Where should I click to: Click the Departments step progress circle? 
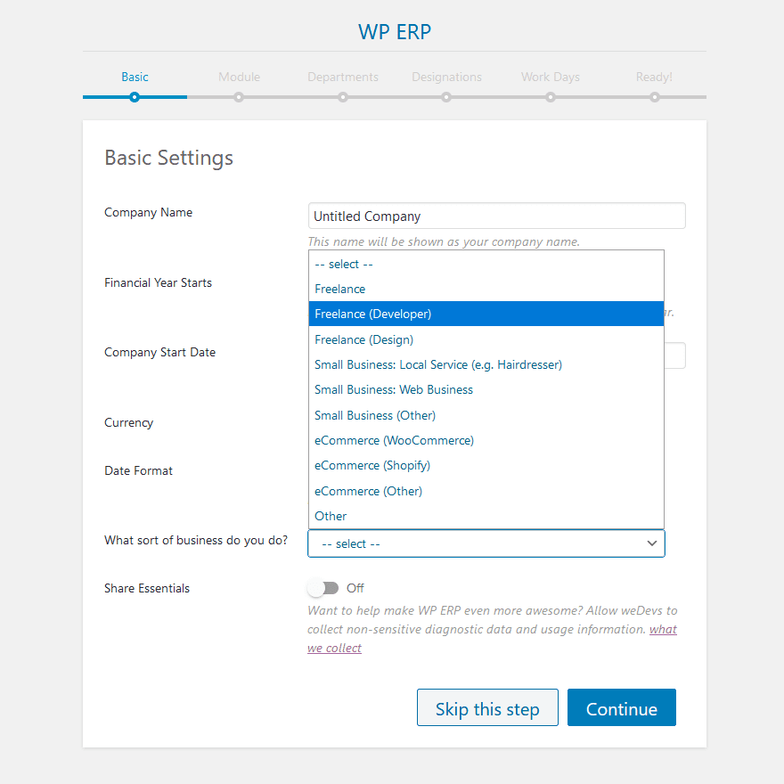pyautogui.click(x=342, y=96)
